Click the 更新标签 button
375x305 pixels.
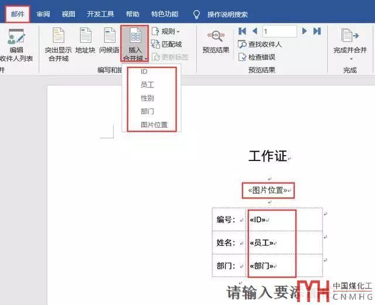click(171, 57)
